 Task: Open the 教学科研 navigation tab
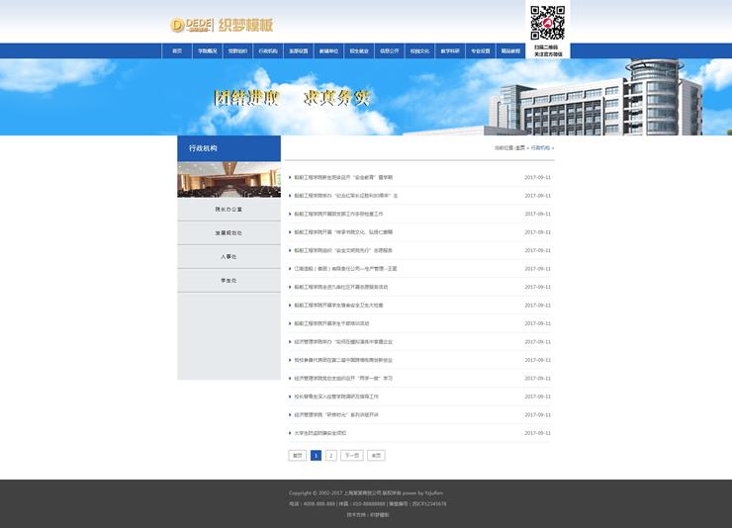450,50
